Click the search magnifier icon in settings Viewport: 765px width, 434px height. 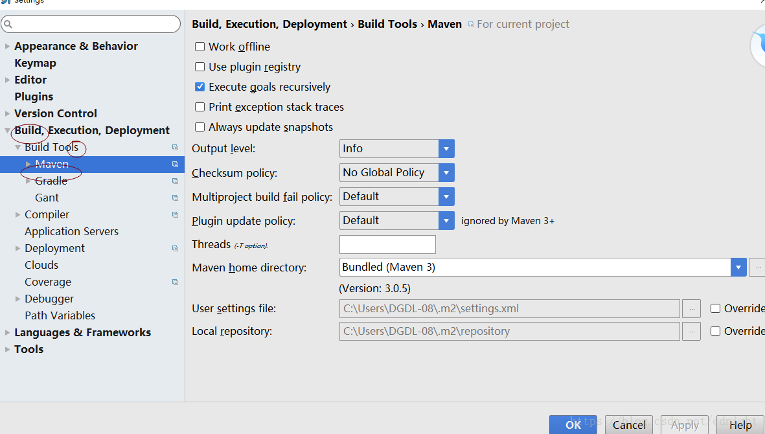coord(8,24)
